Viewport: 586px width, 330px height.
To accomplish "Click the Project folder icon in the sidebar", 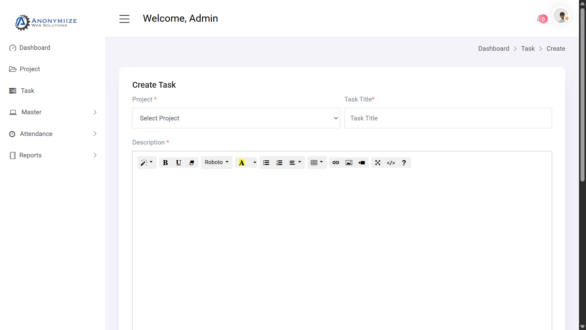I will pyautogui.click(x=13, y=69).
